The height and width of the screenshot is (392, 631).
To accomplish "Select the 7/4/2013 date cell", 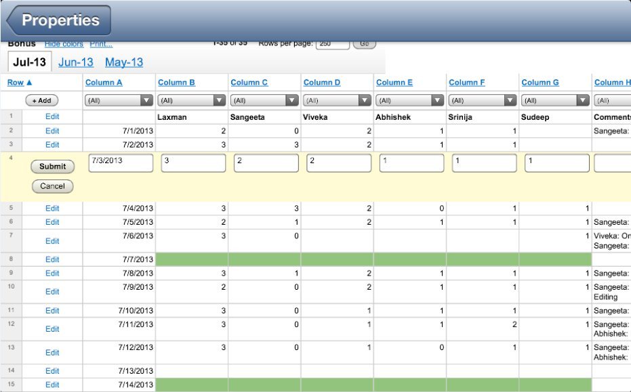I will click(119, 209).
